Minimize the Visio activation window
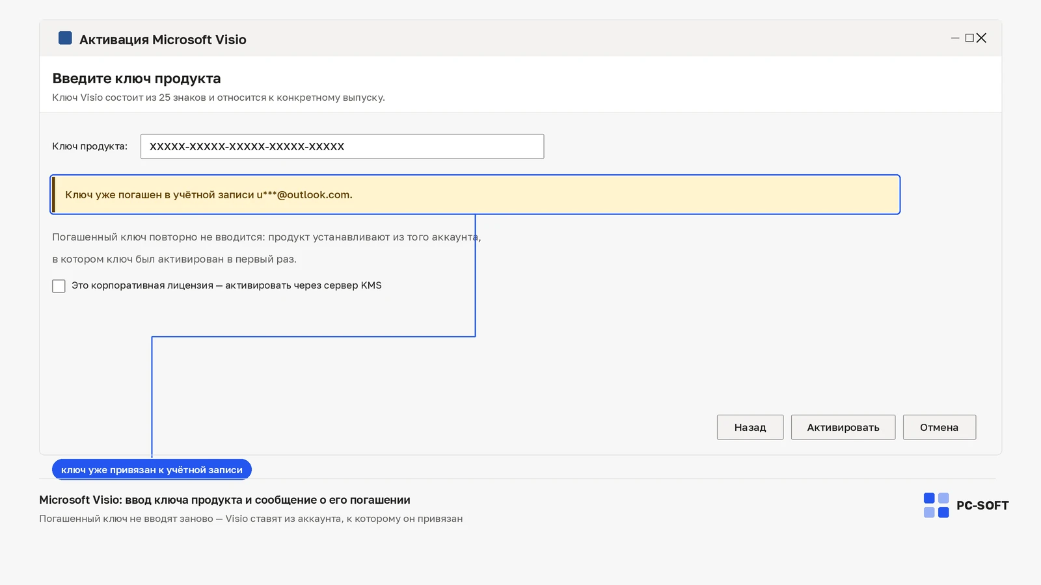Screen dimensions: 1041x585 point(955,38)
